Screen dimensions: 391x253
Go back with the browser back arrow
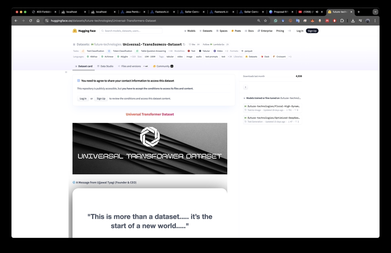click(16, 21)
